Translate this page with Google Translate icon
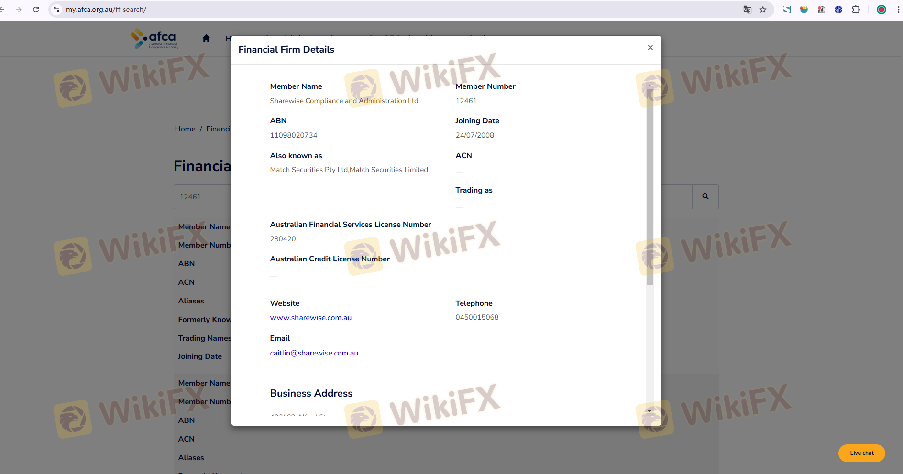The image size is (903, 474). [747, 10]
